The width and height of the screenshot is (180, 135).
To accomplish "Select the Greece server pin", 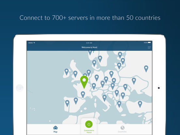I will pyautogui.click(x=119, y=104).
